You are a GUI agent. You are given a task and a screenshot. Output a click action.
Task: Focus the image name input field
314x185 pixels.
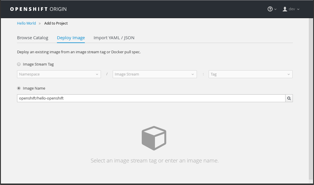[x=151, y=98]
